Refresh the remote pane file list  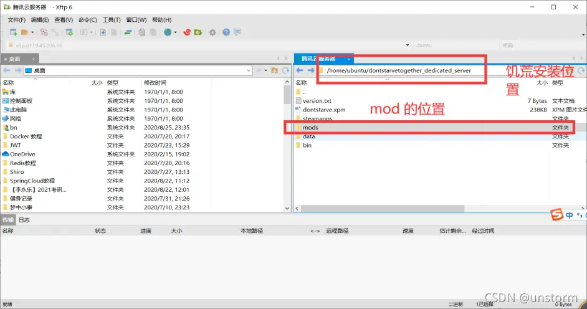(x=581, y=70)
